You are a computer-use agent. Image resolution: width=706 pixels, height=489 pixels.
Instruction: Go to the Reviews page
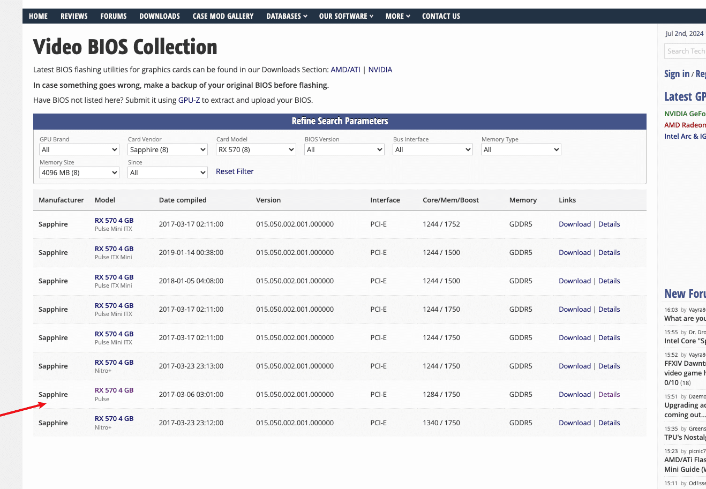tap(74, 16)
